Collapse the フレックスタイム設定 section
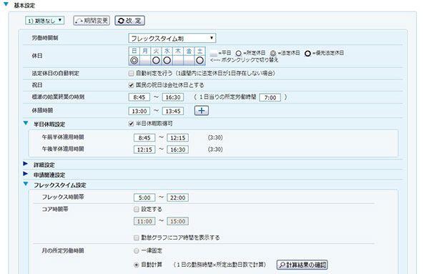Screen dimensions: 429x274 pos(26,184)
